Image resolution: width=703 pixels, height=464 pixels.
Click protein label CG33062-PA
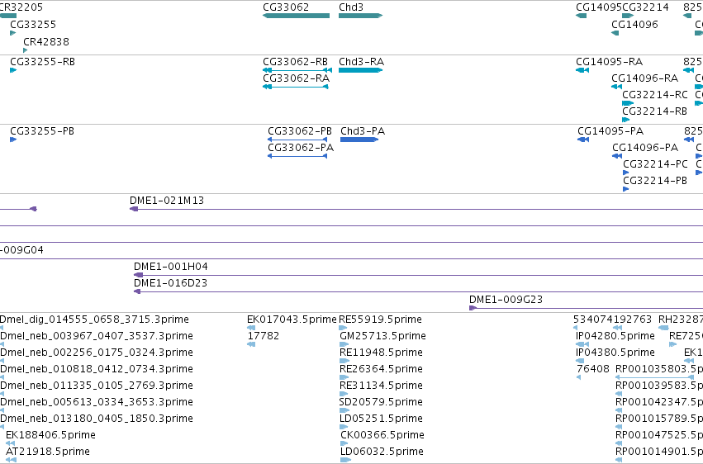[x=301, y=147]
